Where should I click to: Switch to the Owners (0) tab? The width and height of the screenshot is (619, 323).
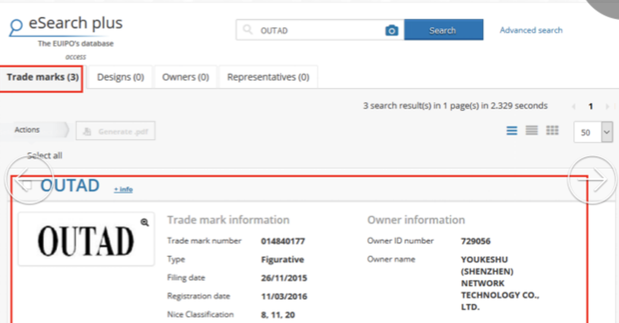[186, 77]
